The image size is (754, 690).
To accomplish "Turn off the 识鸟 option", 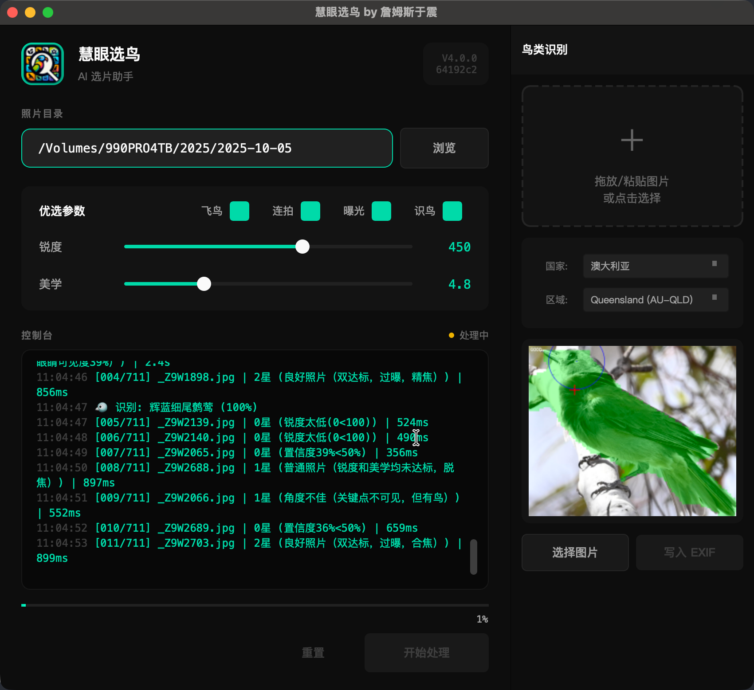I will tap(452, 212).
